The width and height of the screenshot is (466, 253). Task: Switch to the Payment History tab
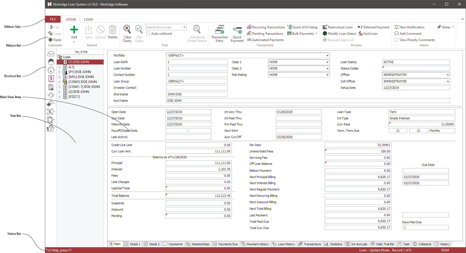[255, 244]
